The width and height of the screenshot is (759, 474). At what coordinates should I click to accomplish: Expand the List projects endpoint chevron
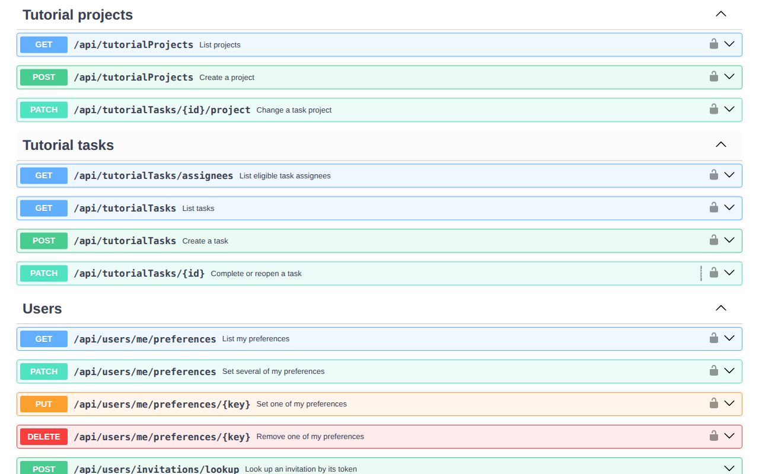coord(729,44)
